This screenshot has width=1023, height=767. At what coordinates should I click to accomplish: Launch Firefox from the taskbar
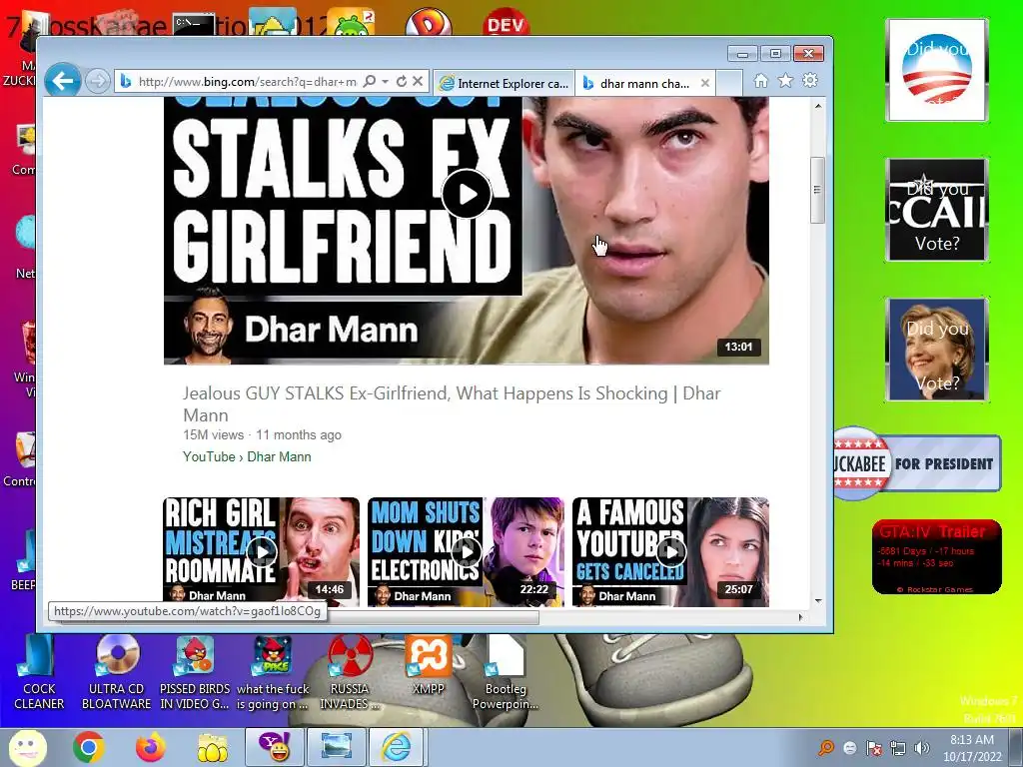150,747
